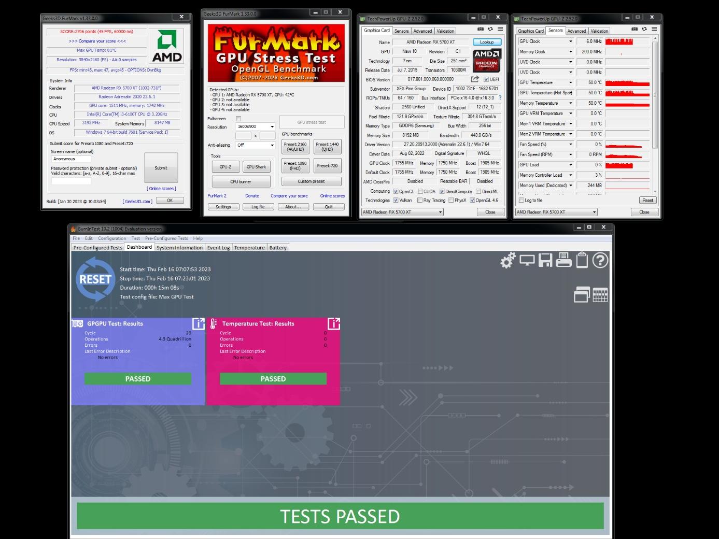Screen dimensions: 719x539
Task: Click the BIOS export arrow icon
Action: pos(475,79)
